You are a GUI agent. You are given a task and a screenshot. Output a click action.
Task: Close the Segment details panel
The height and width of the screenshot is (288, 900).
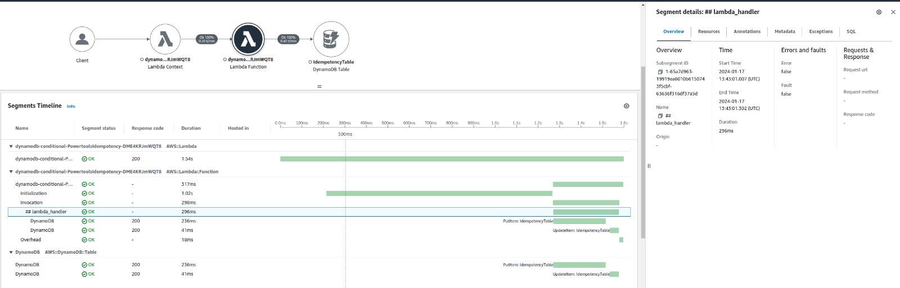point(893,12)
